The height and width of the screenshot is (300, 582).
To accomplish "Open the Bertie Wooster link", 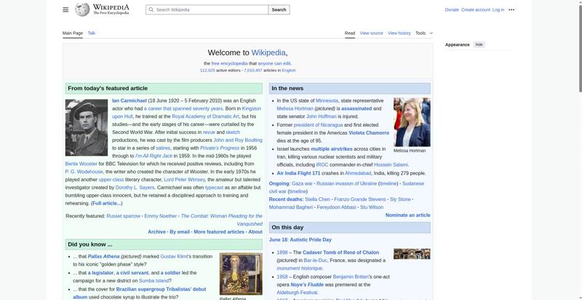I will click(x=81, y=164).
